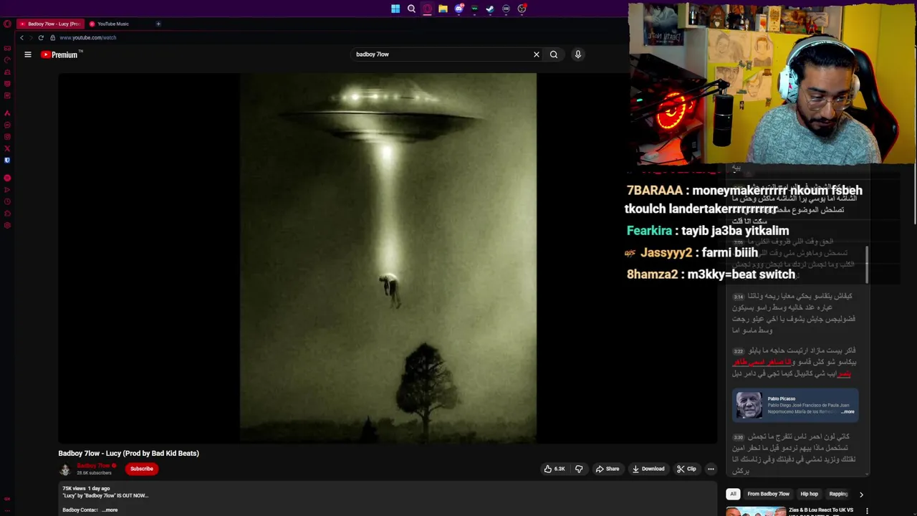Clear the badboy 7low search text
This screenshot has height=516, width=917.
536,54
